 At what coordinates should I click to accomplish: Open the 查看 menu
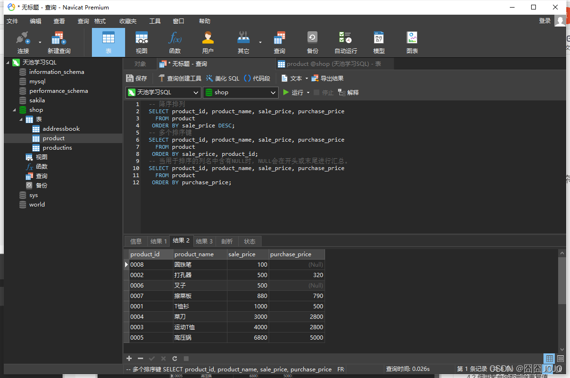pyautogui.click(x=59, y=21)
